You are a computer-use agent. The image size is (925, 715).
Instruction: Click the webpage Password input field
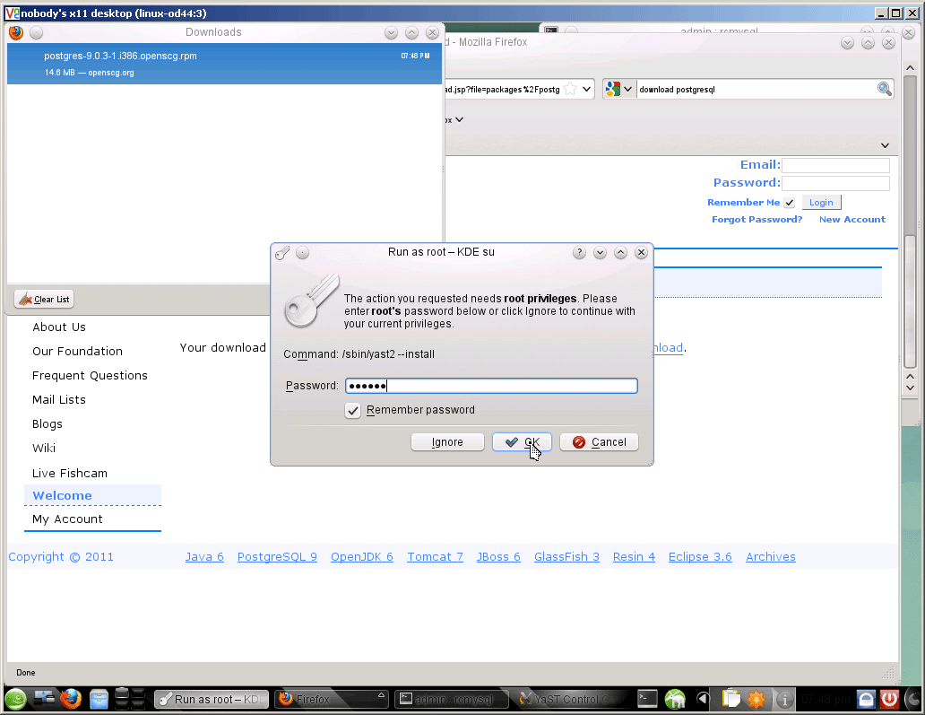[x=835, y=183]
